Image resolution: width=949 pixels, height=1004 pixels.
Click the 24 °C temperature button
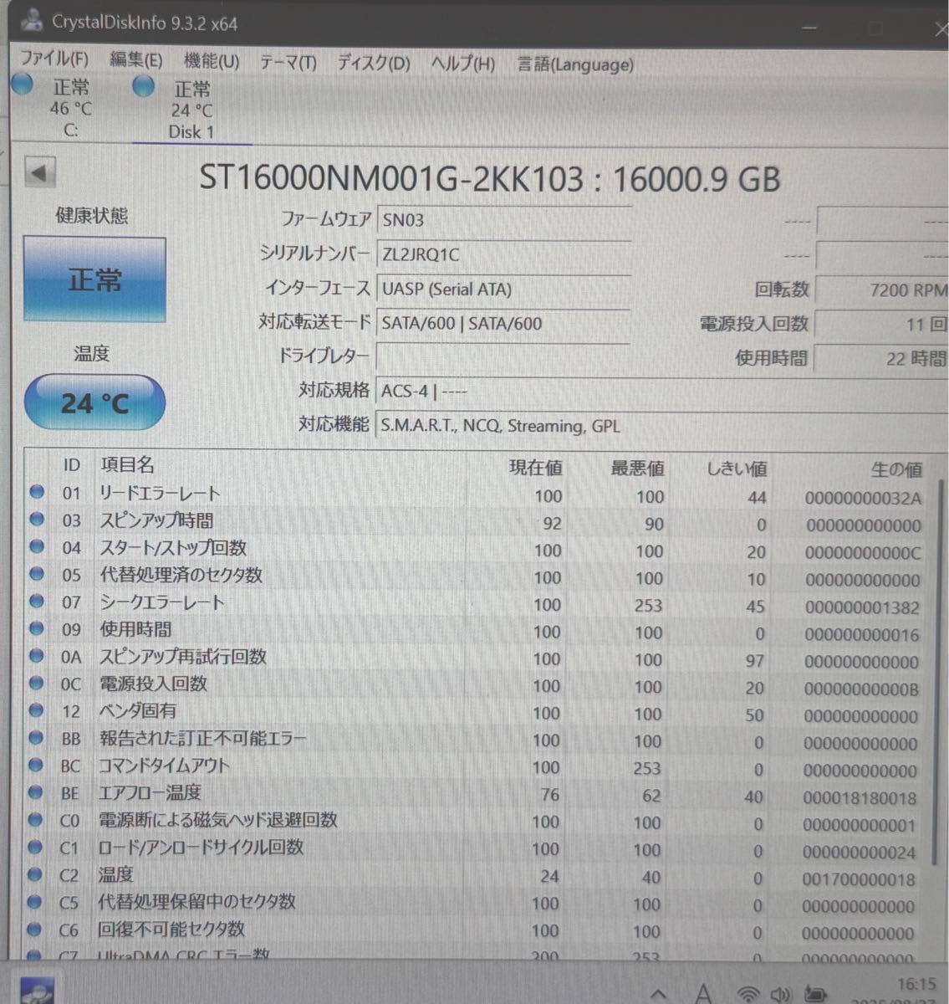[x=94, y=403]
